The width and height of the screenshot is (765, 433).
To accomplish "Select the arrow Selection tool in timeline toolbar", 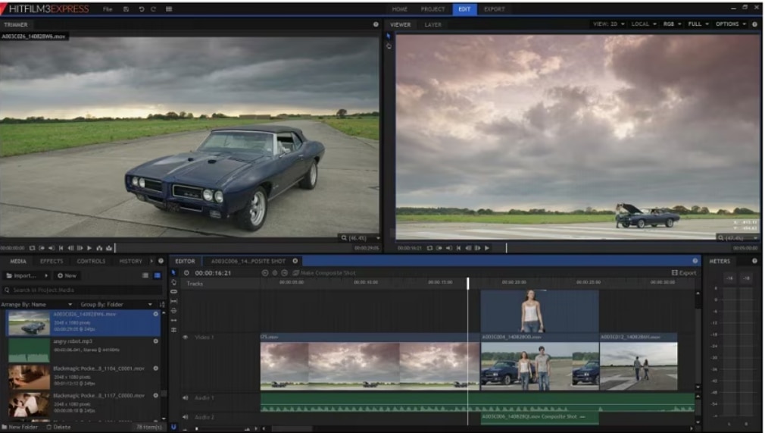I will point(173,272).
